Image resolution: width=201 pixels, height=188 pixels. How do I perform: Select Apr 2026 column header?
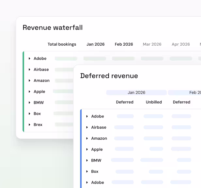tap(181, 44)
